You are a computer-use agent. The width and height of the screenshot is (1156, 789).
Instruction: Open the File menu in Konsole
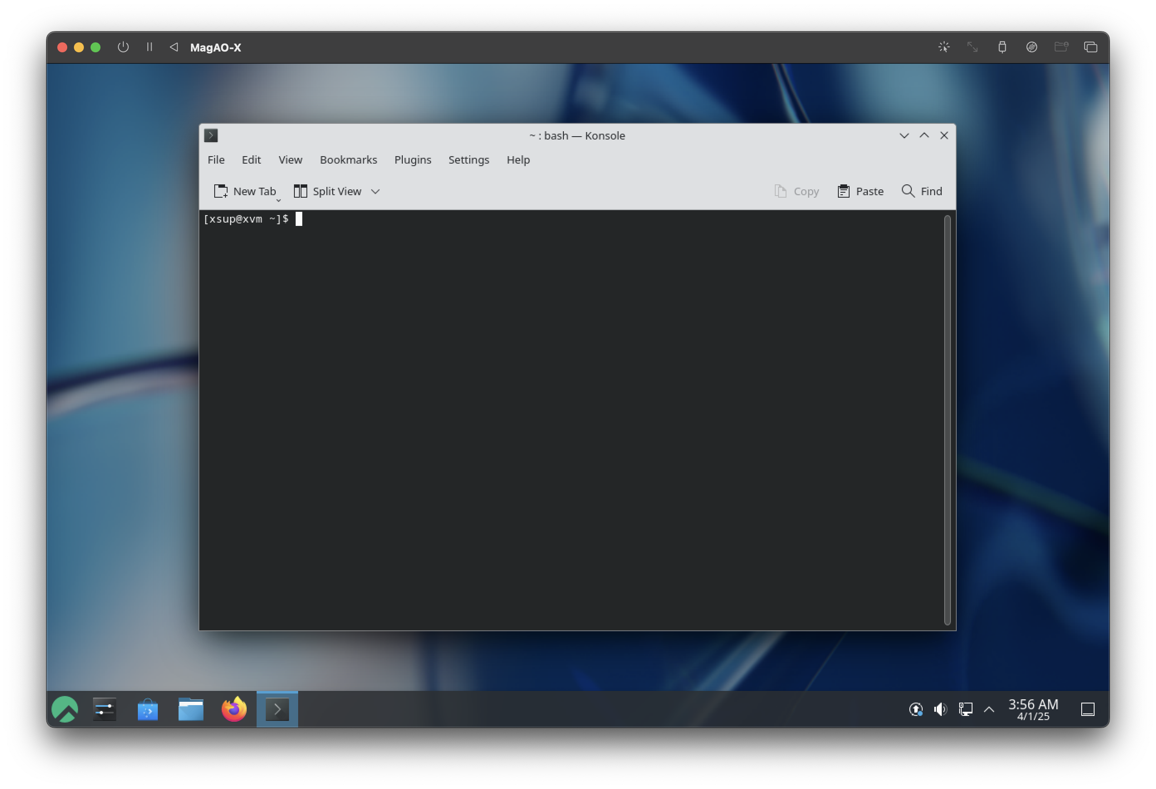point(216,160)
